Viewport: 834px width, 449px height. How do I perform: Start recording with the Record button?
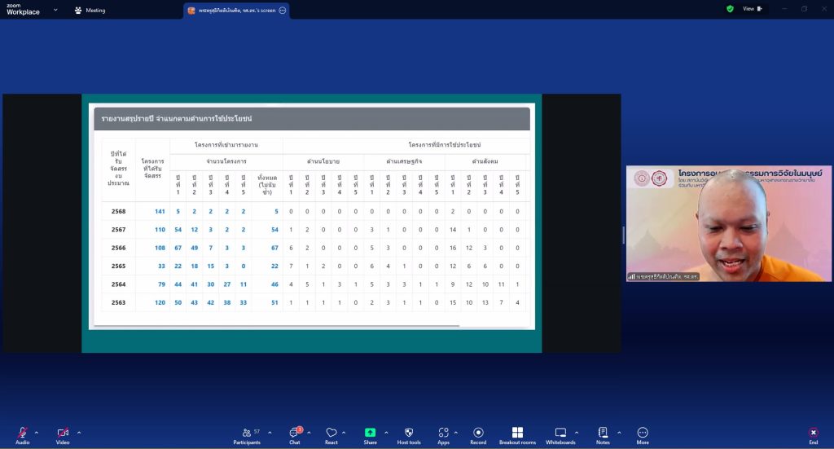pos(478,433)
